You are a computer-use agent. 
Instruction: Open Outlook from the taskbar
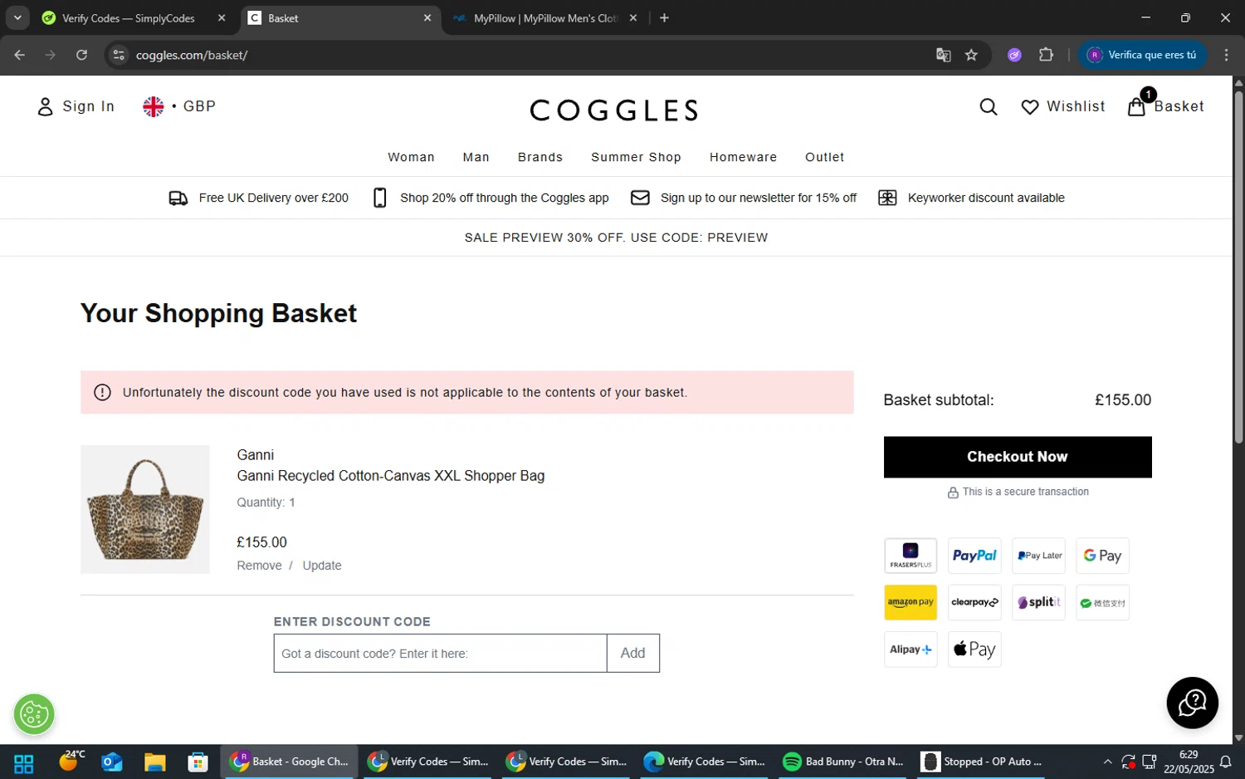tap(111, 762)
